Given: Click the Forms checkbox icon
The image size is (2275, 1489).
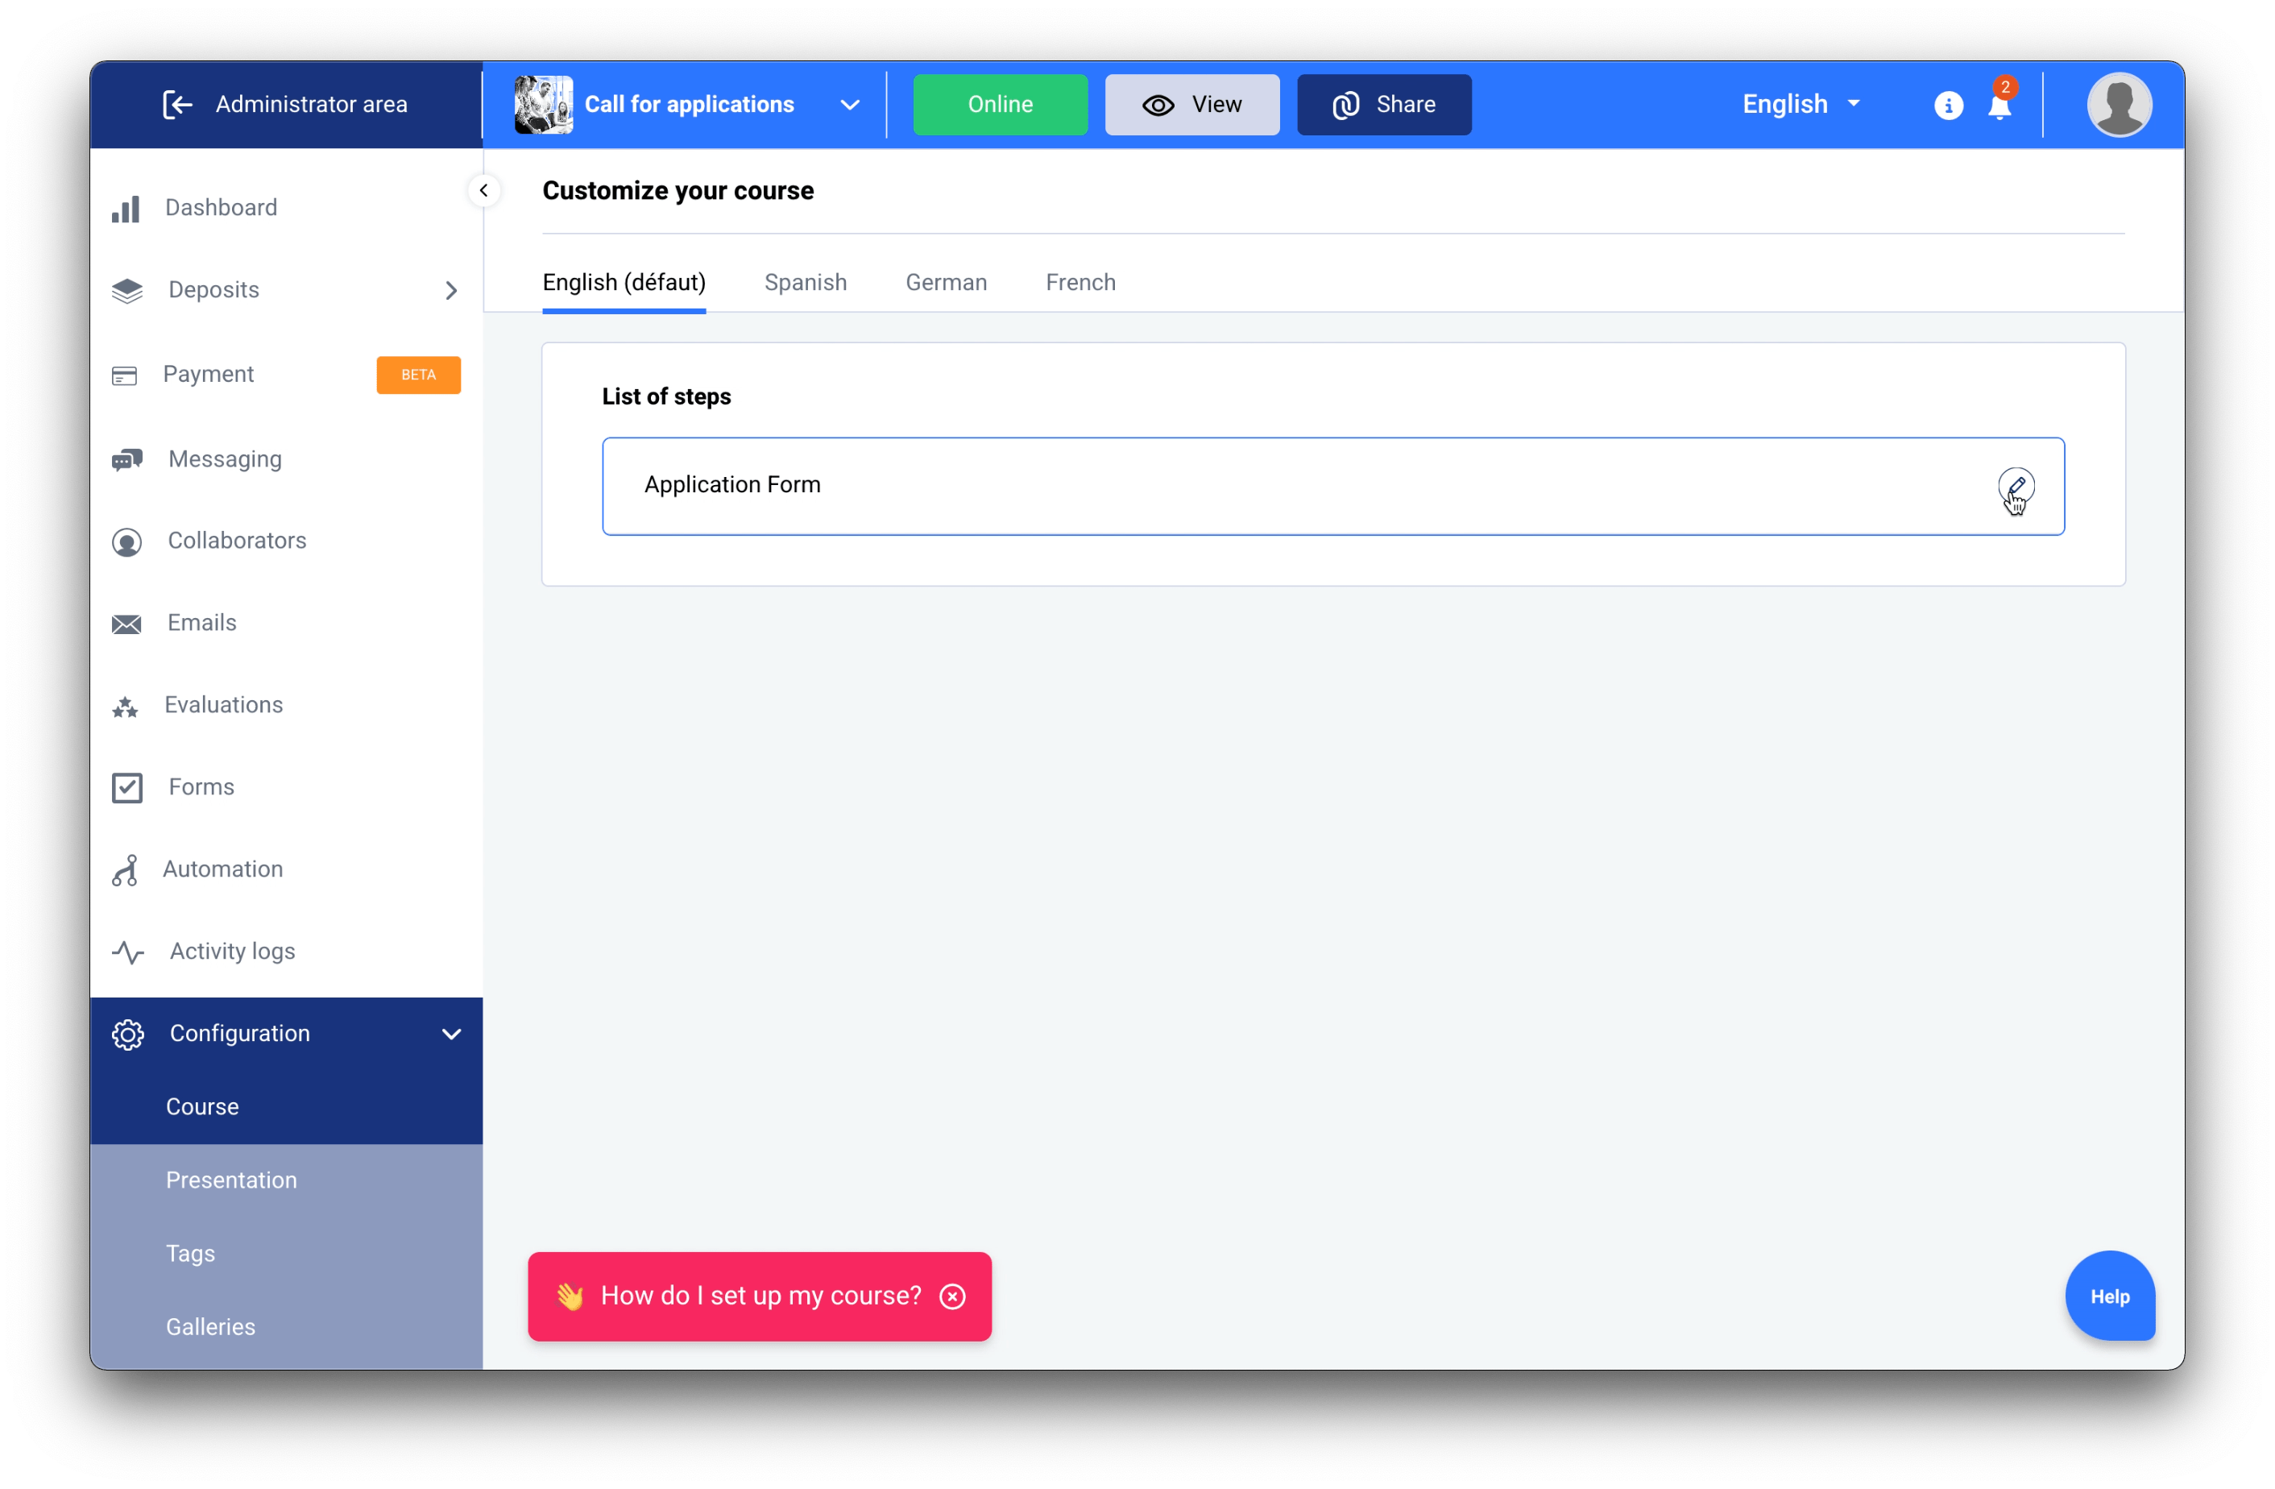Looking at the screenshot, I should point(127,787).
